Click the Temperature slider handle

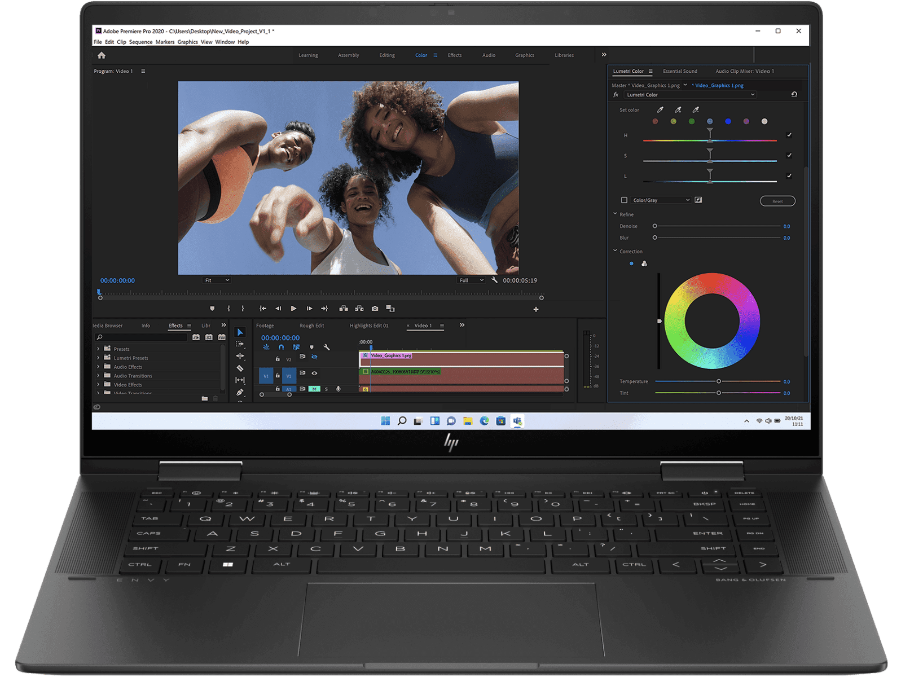click(719, 381)
